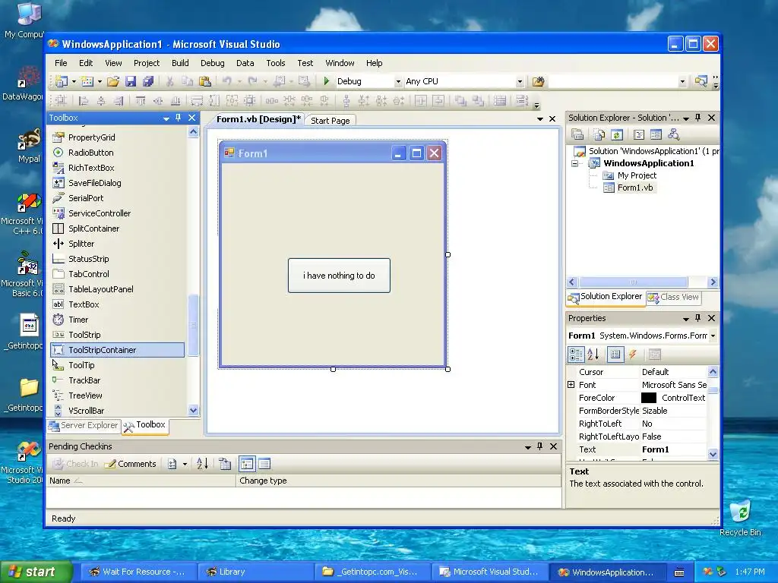This screenshot has width=778, height=583.
Task: Click View Designer icon in Solution Explorer
Action: pyautogui.click(x=656, y=134)
